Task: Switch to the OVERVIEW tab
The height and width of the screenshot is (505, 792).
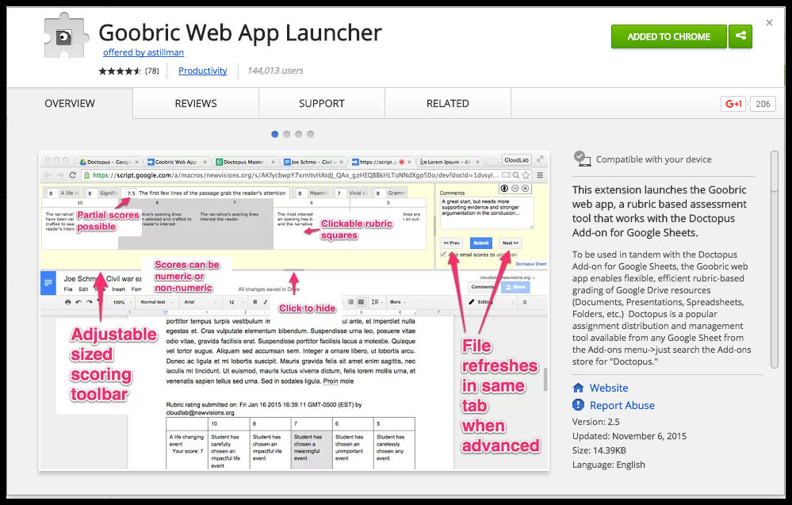Action: click(70, 104)
